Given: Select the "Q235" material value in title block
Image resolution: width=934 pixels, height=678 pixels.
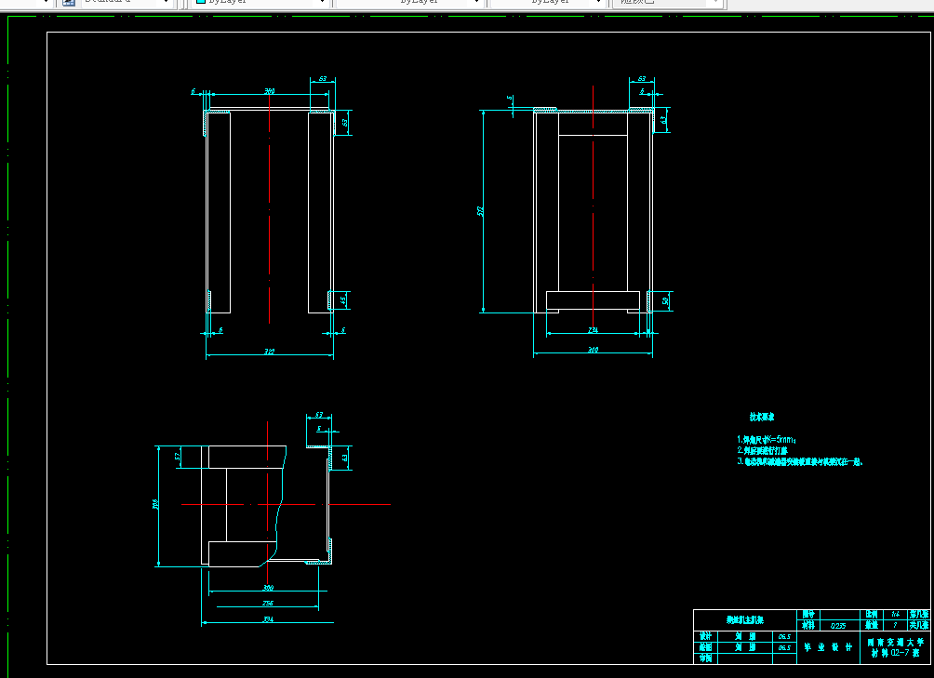Looking at the screenshot, I should 838,626.
